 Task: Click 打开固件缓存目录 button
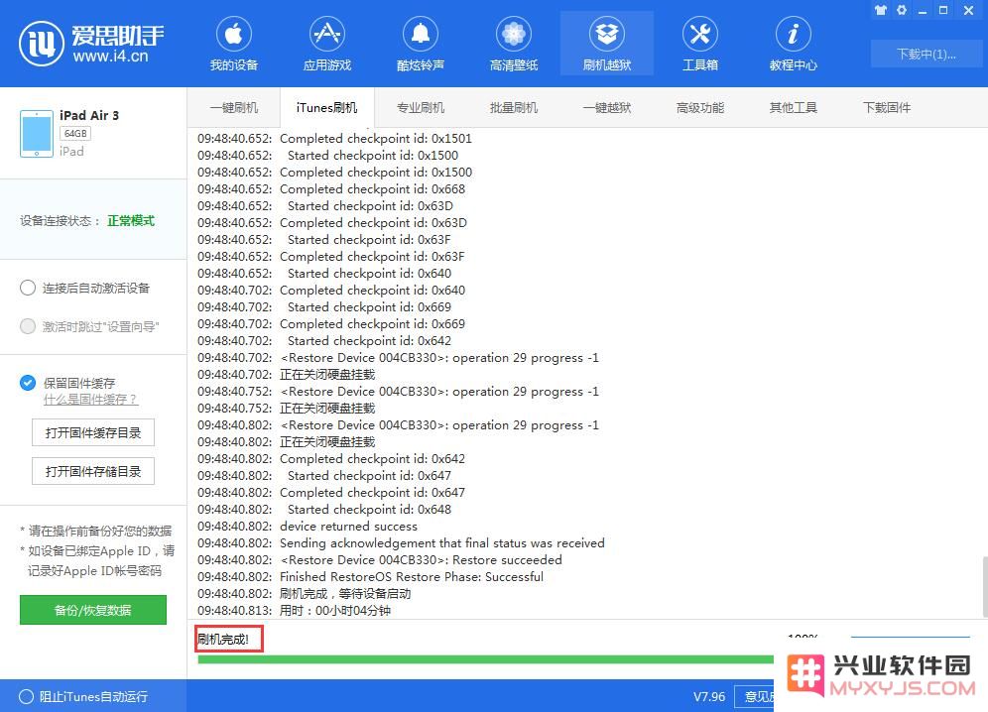[x=92, y=433]
